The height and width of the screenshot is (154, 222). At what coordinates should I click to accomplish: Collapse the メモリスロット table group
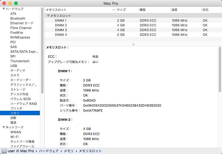(48, 16)
